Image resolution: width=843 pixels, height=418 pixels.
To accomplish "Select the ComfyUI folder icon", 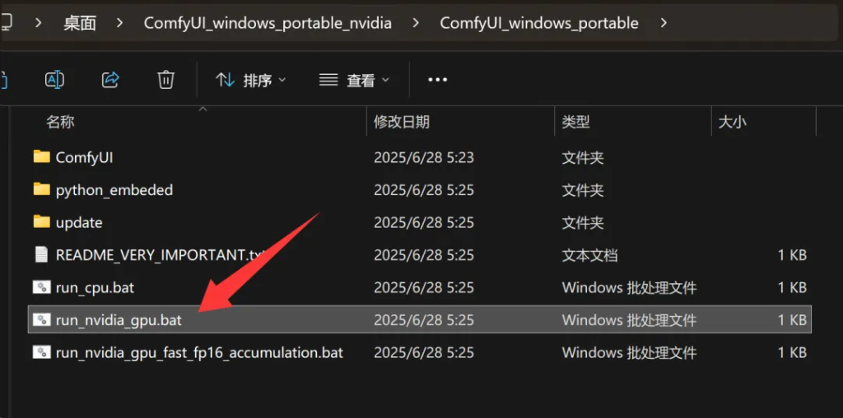I will tap(41, 157).
